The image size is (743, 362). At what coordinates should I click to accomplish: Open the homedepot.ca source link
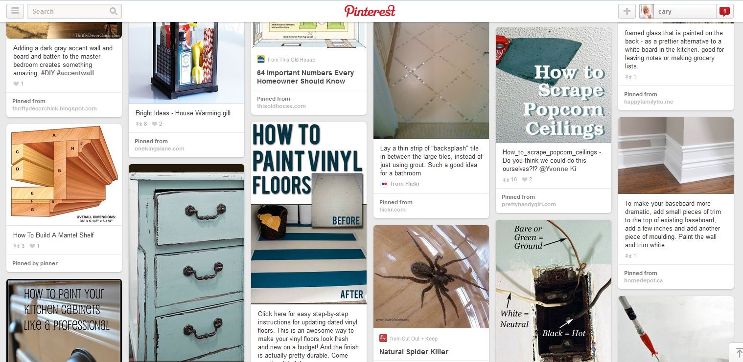[x=644, y=280]
